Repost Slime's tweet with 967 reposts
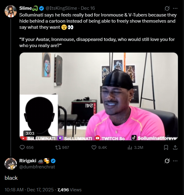The image size is (184, 195). [62, 148]
